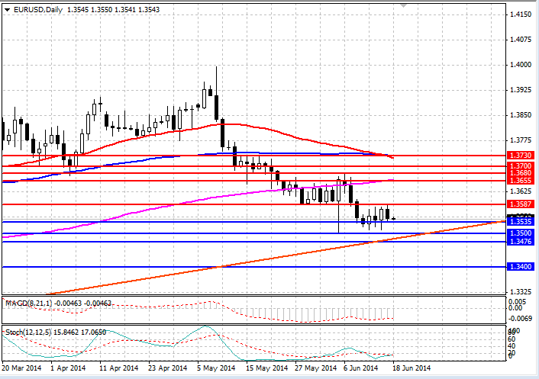Viewport: 539px width, 379px height.
Task: Click the 1.3625 price axis value
Action: 521,191
